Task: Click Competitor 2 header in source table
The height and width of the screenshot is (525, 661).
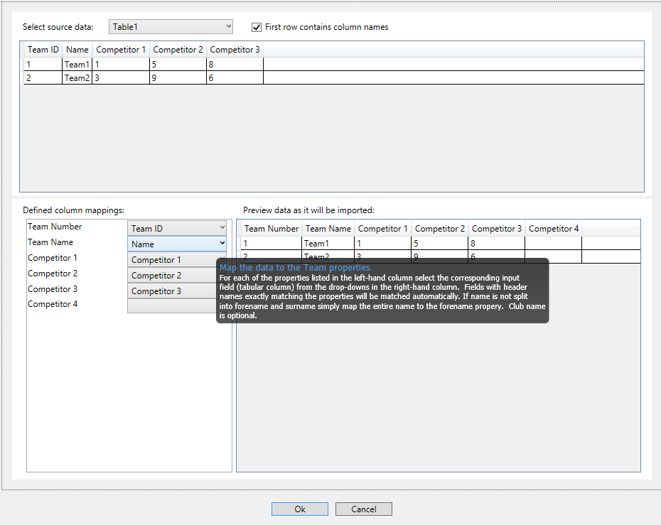Action: (178, 50)
